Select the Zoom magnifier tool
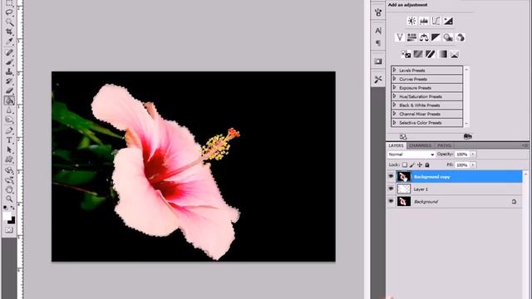This screenshot has height=299, width=532. pyautogui.click(x=9, y=199)
